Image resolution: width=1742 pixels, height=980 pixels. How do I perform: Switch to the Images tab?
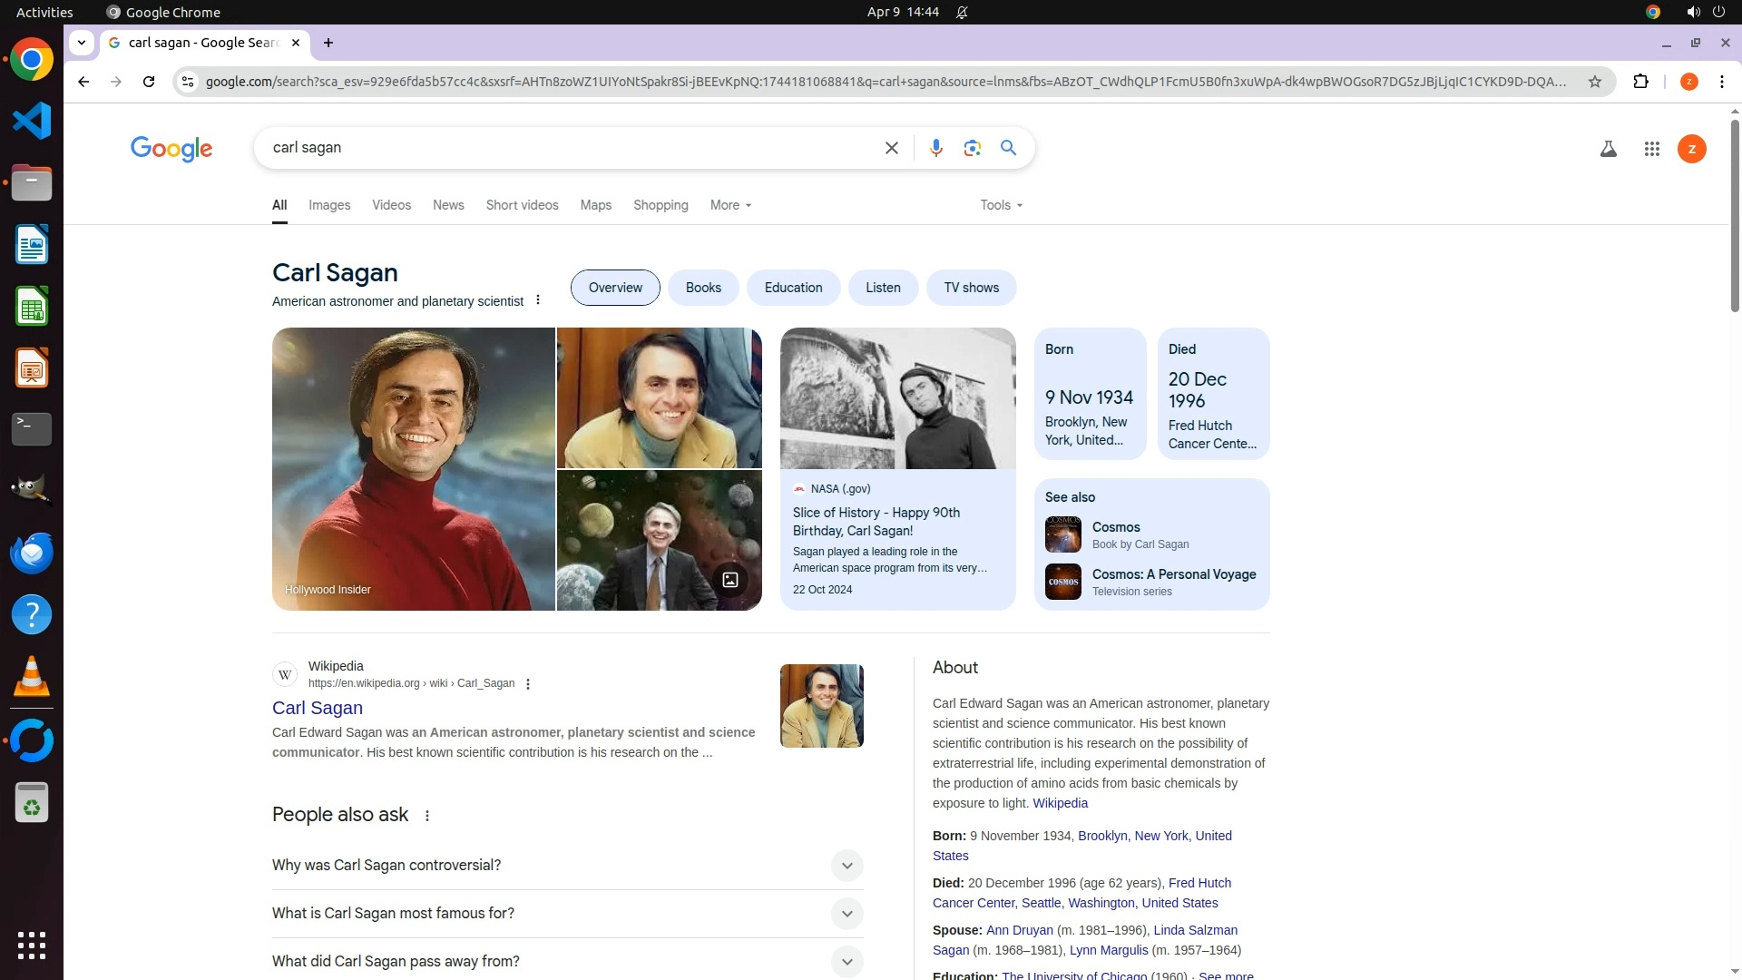[x=329, y=205]
